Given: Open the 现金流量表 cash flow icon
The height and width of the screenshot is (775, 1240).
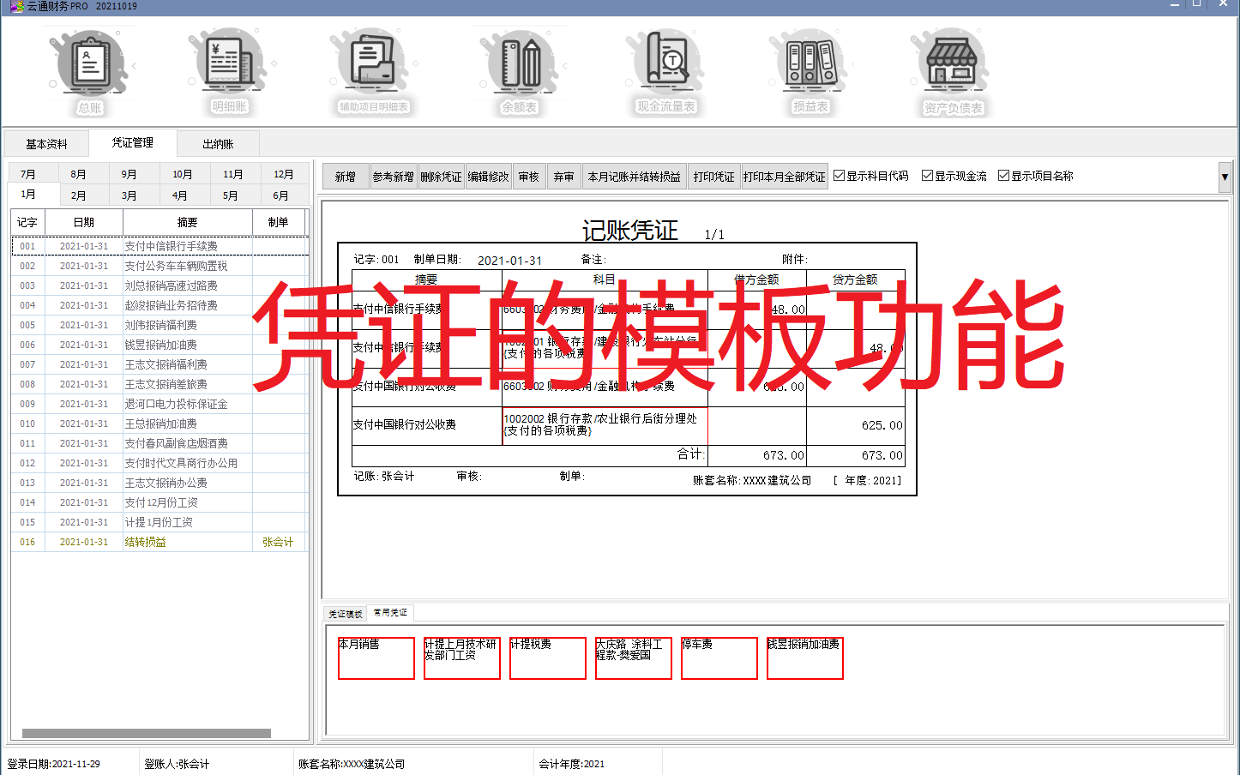Looking at the screenshot, I should [x=665, y=70].
